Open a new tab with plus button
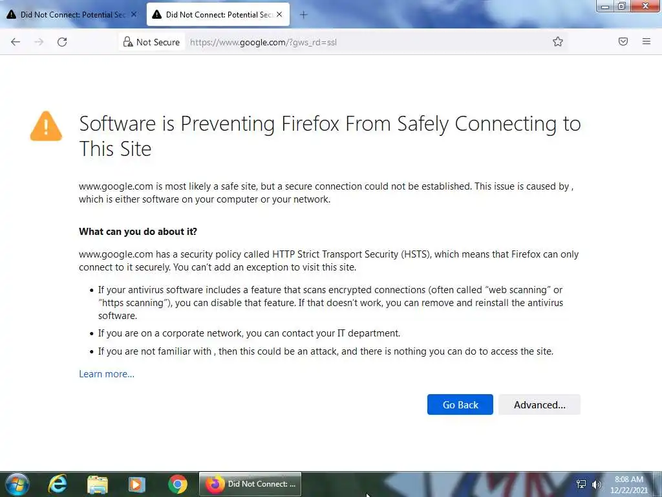 tap(303, 14)
